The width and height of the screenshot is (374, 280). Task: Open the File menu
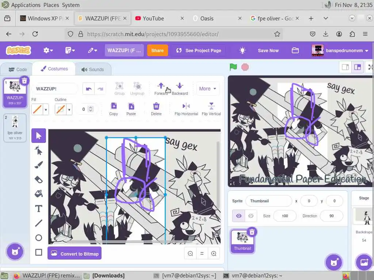(70, 50)
